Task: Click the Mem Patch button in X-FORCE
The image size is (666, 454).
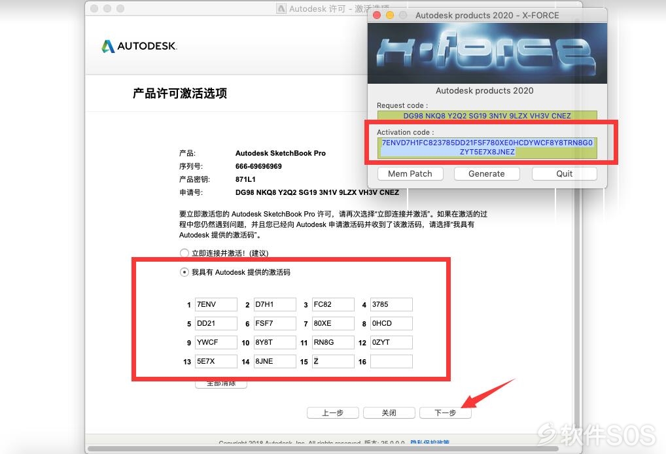Action: 410,174
